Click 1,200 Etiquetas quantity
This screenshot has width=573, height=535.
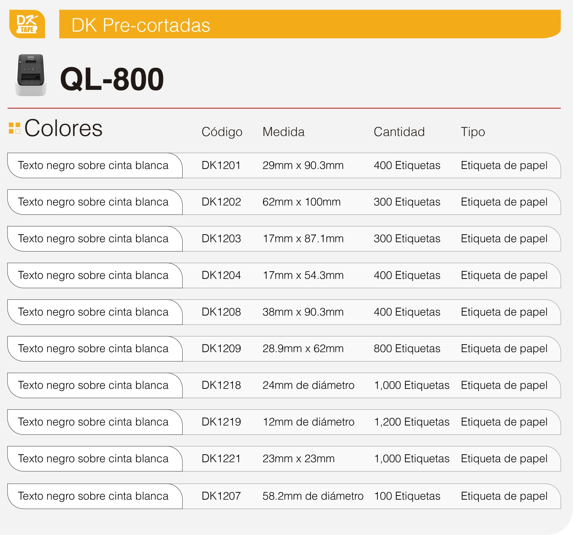412,422
